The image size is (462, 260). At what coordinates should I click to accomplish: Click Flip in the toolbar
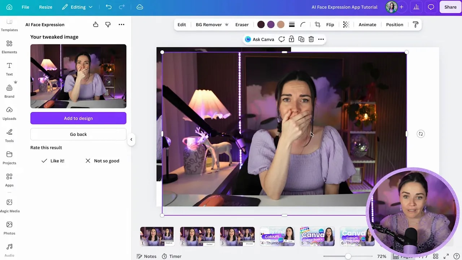click(330, 25)
